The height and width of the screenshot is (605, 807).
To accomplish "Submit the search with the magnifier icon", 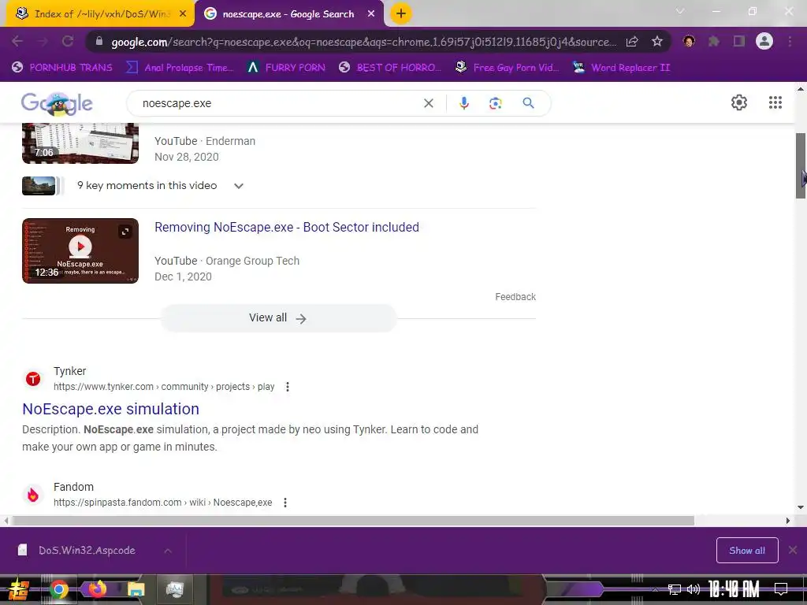I will click(528, 103).
